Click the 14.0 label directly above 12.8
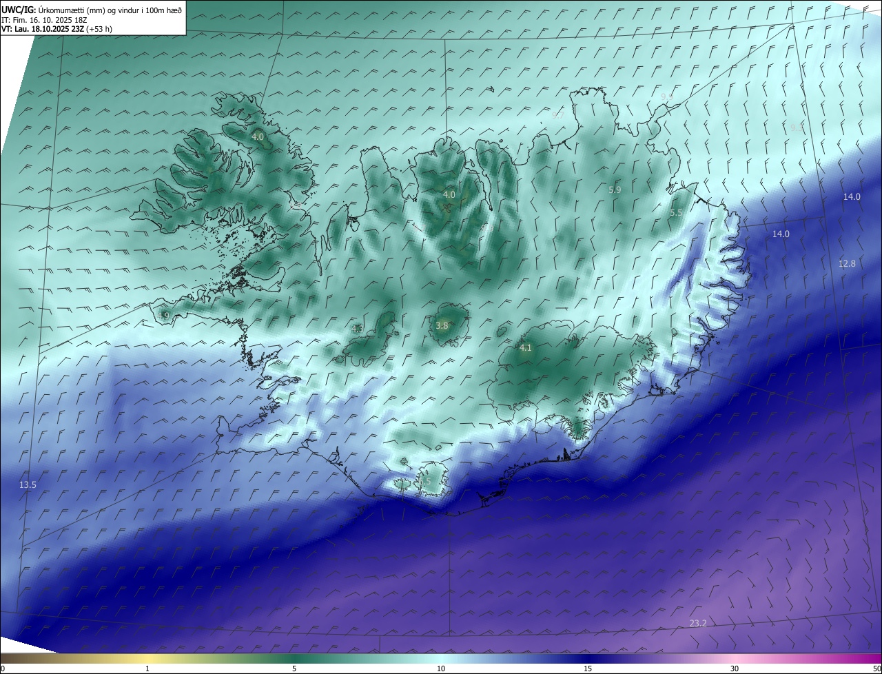 tap(852, 196)
